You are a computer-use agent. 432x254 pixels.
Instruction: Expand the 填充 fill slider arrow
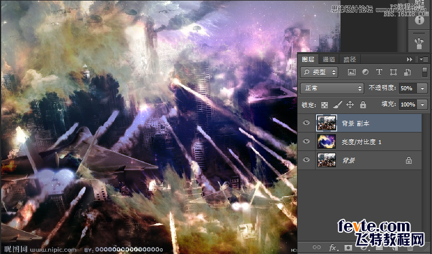click(x=422, y=105)
